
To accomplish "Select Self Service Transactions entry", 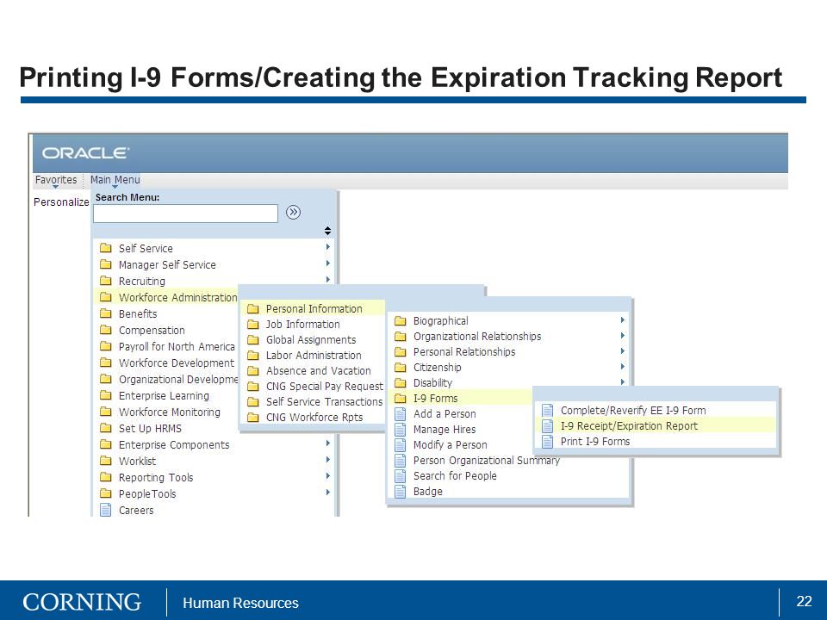I will point(324,402).
